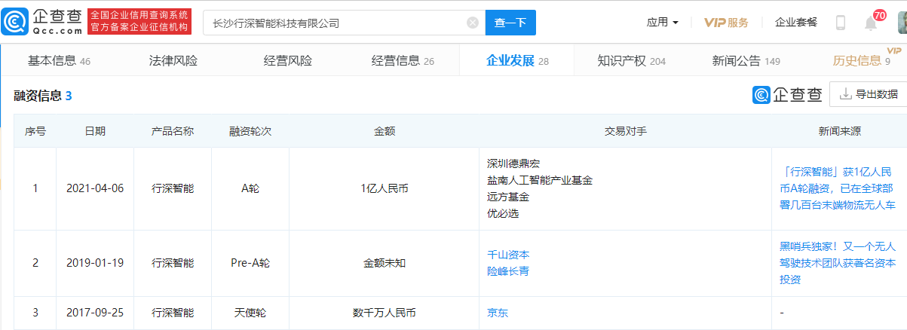Switch to the 基本信息 tab
907x330 pixels.
coord(59,61)
